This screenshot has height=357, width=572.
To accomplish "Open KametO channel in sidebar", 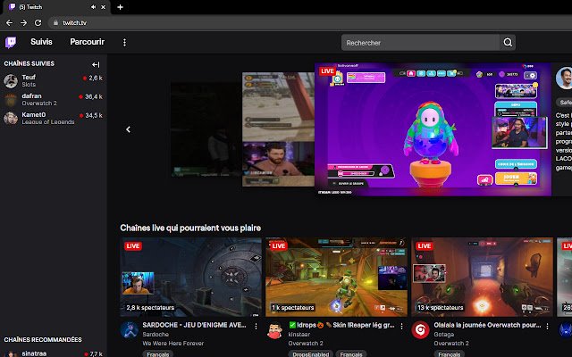I will (x=54, y=118).
